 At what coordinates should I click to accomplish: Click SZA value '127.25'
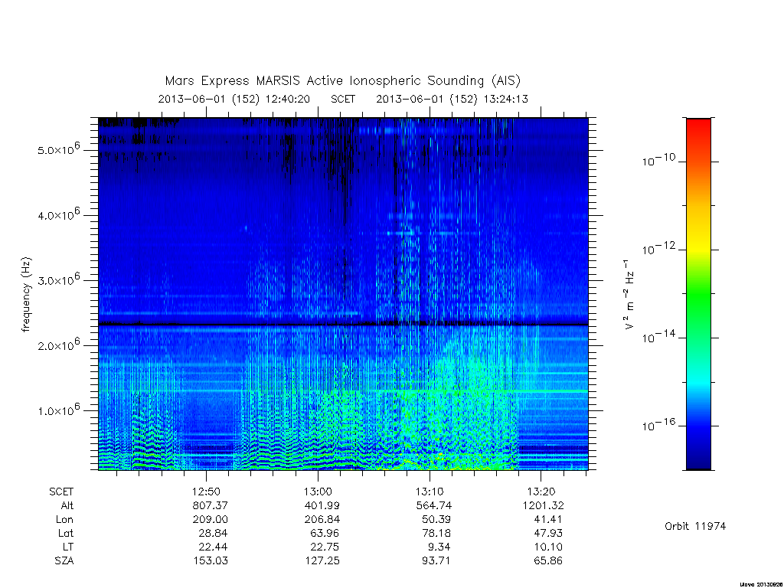pos(322,561)
